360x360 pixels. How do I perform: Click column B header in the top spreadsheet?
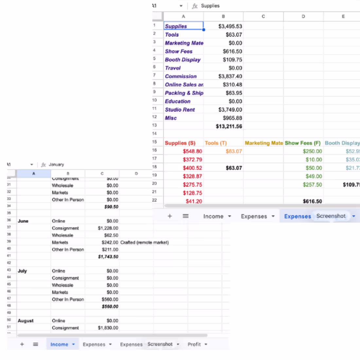tap(223, 16)
